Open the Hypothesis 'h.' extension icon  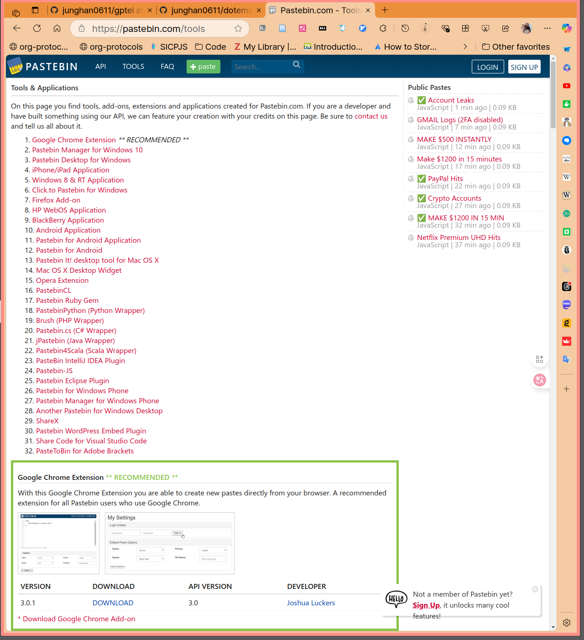pyautogui.click(x=262, y=28)
